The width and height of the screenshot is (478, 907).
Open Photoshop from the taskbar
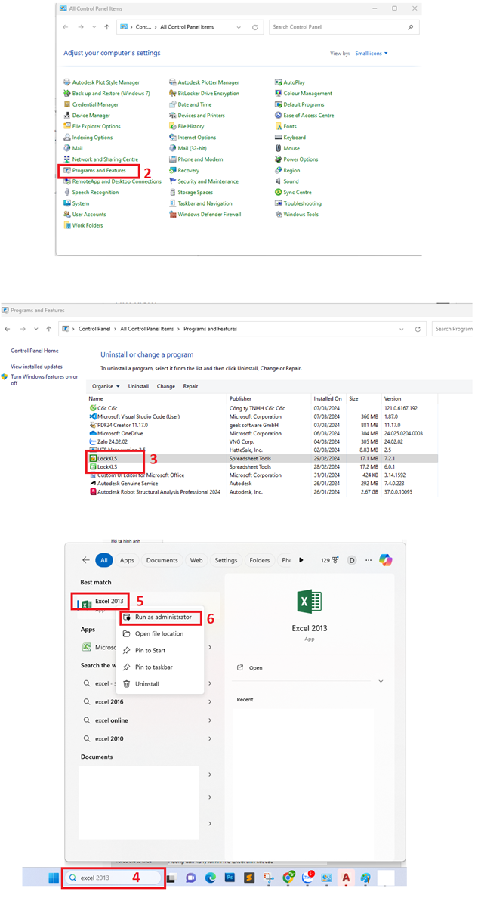click(230, 878)
